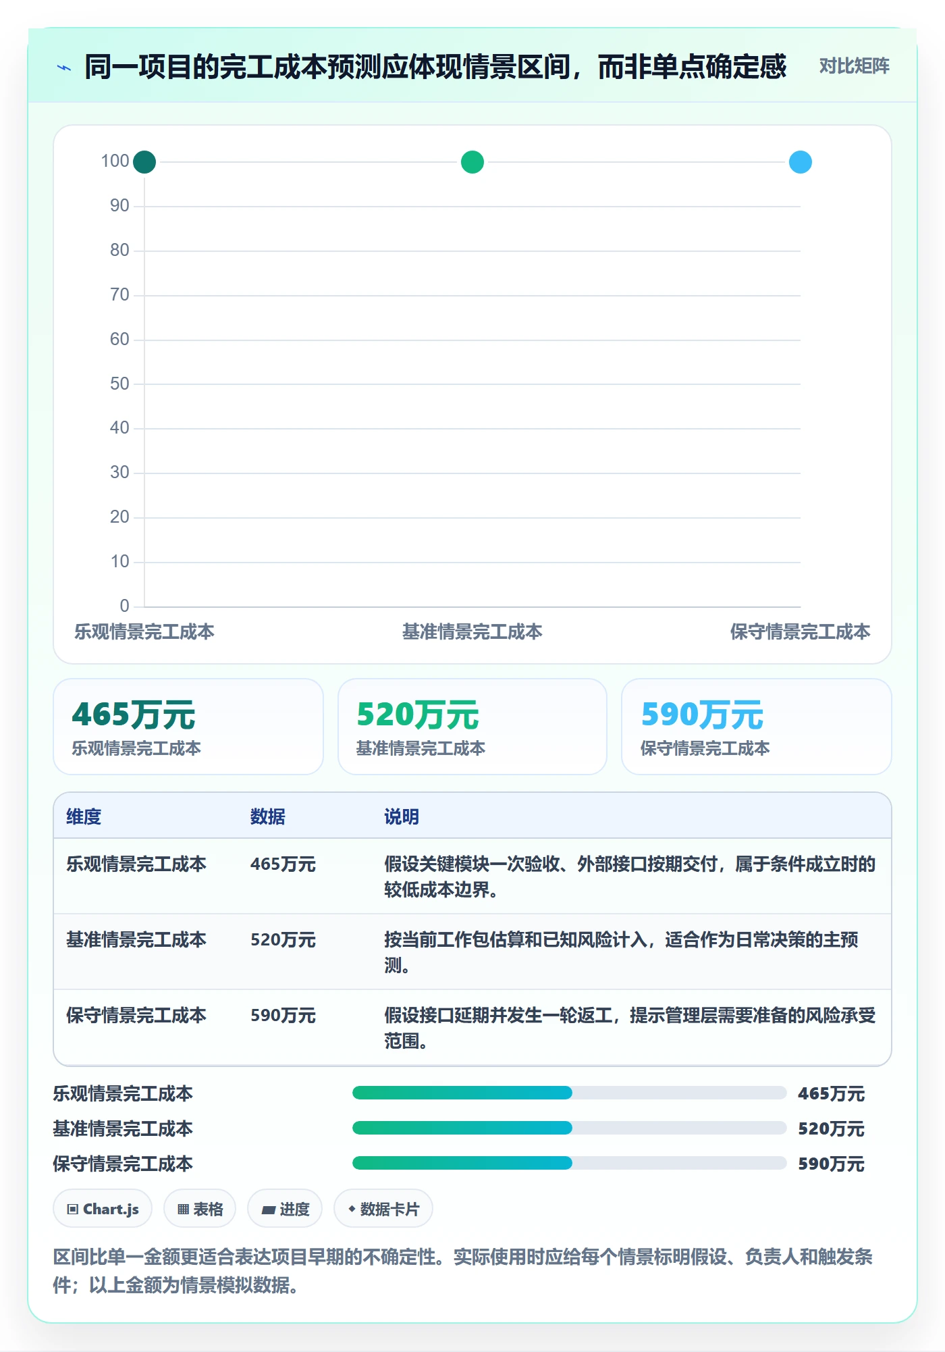The height and width of the screenshot is (1352, 945).
Task: Click table cell 590万元
Action: [283, 1016]
